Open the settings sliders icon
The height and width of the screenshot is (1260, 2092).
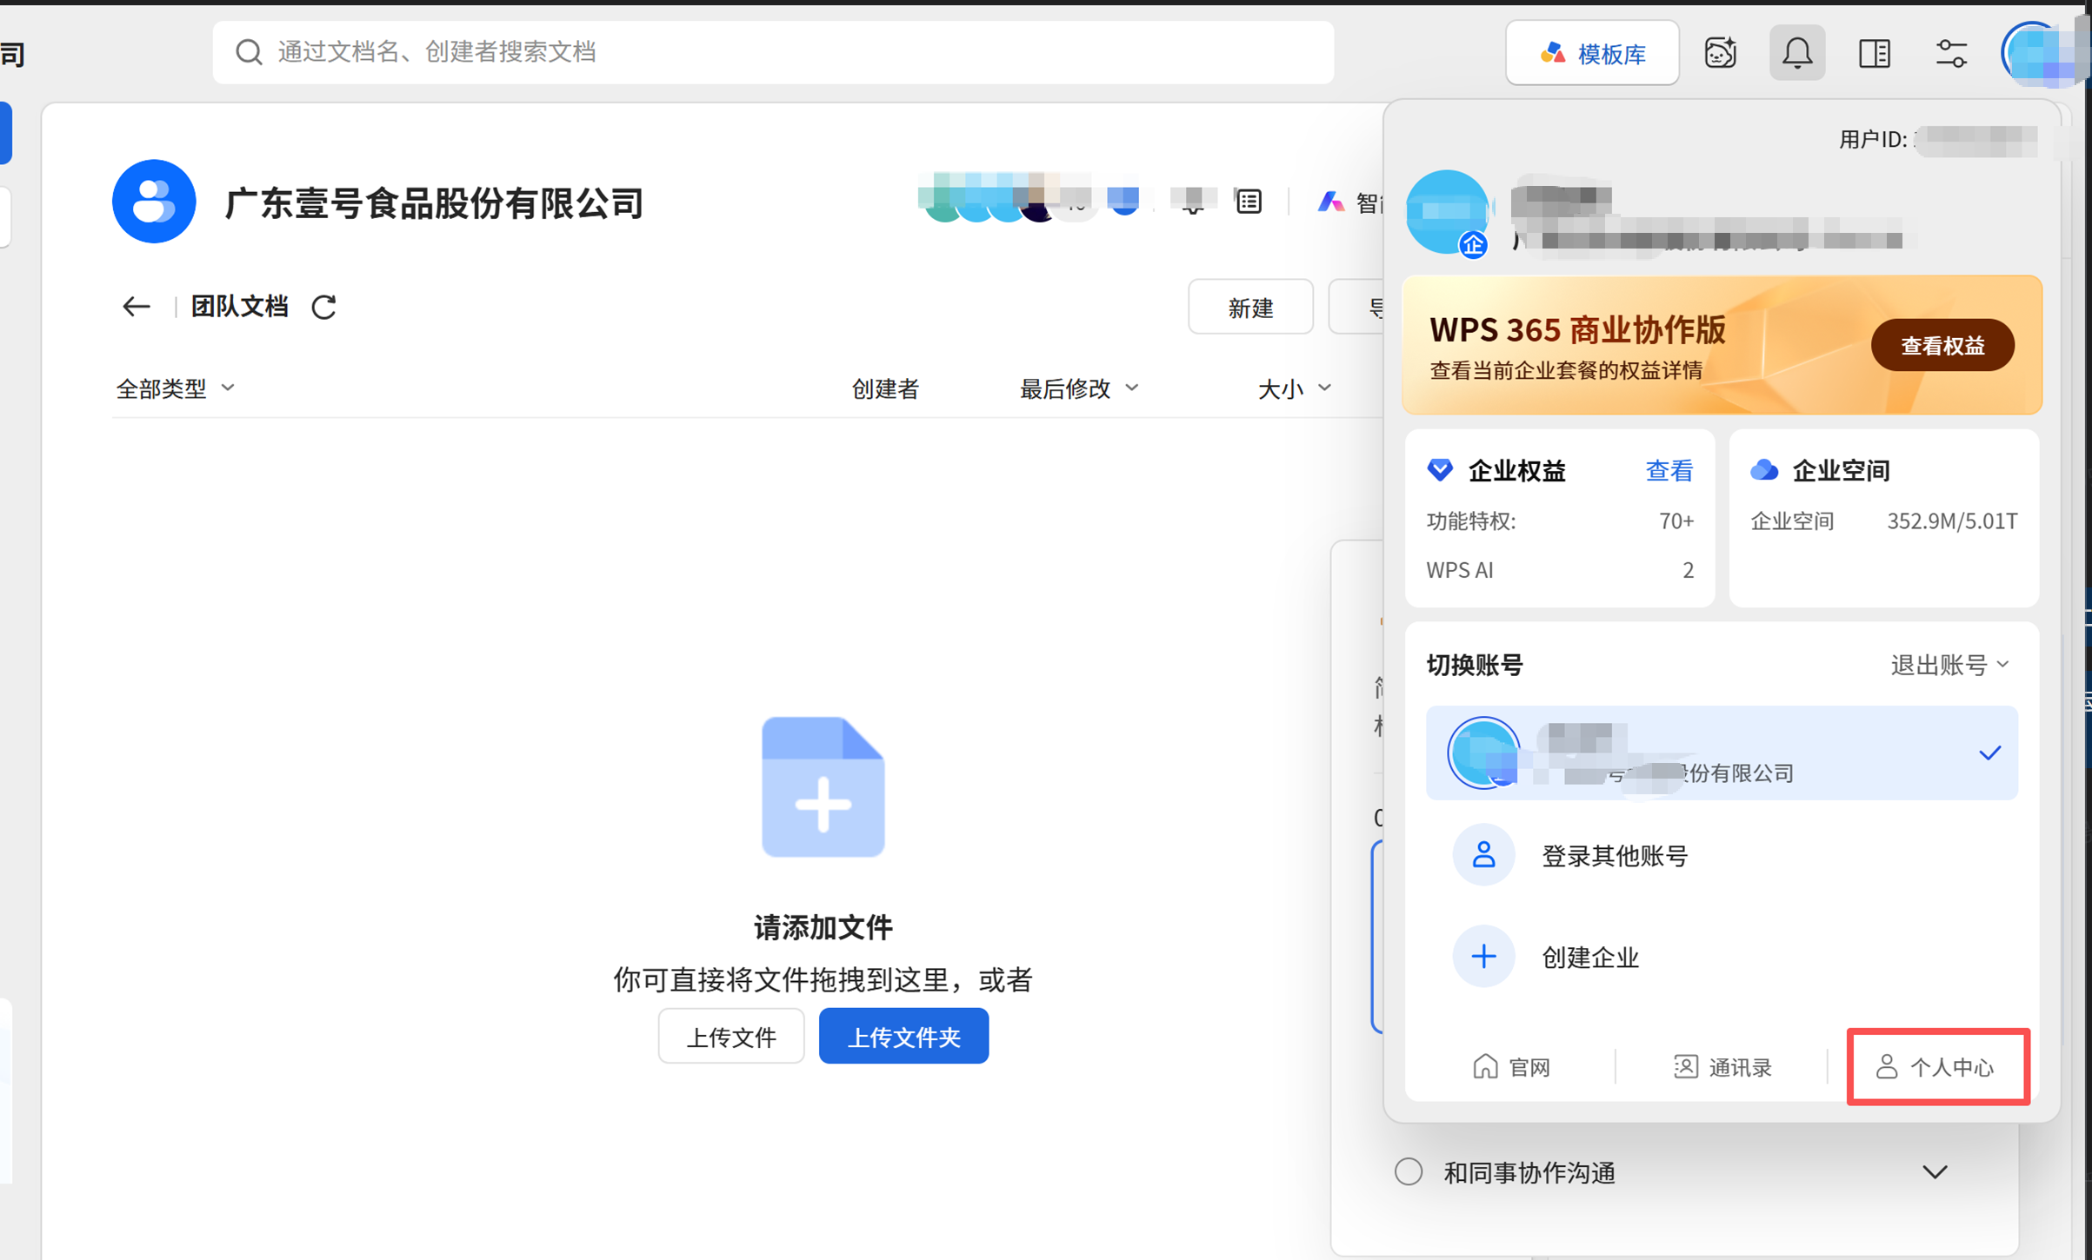[1950, 54]
